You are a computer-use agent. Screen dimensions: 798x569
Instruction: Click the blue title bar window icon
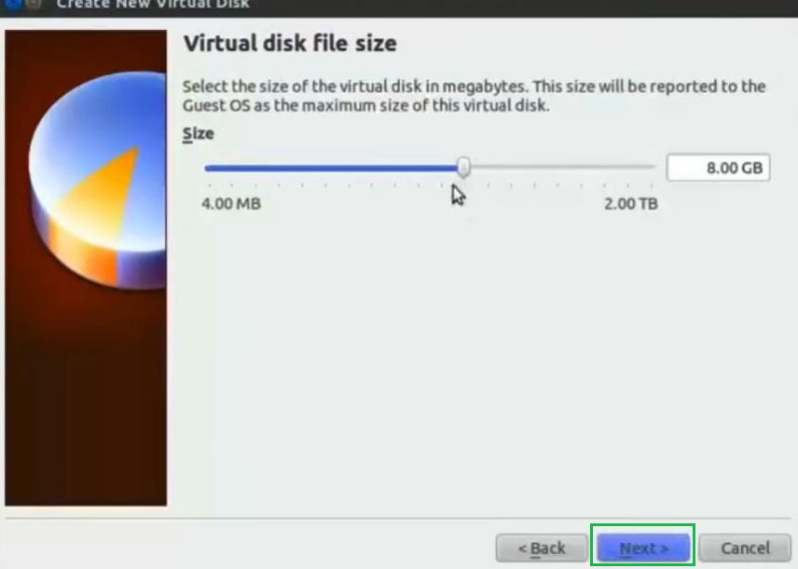click(13, 4)
